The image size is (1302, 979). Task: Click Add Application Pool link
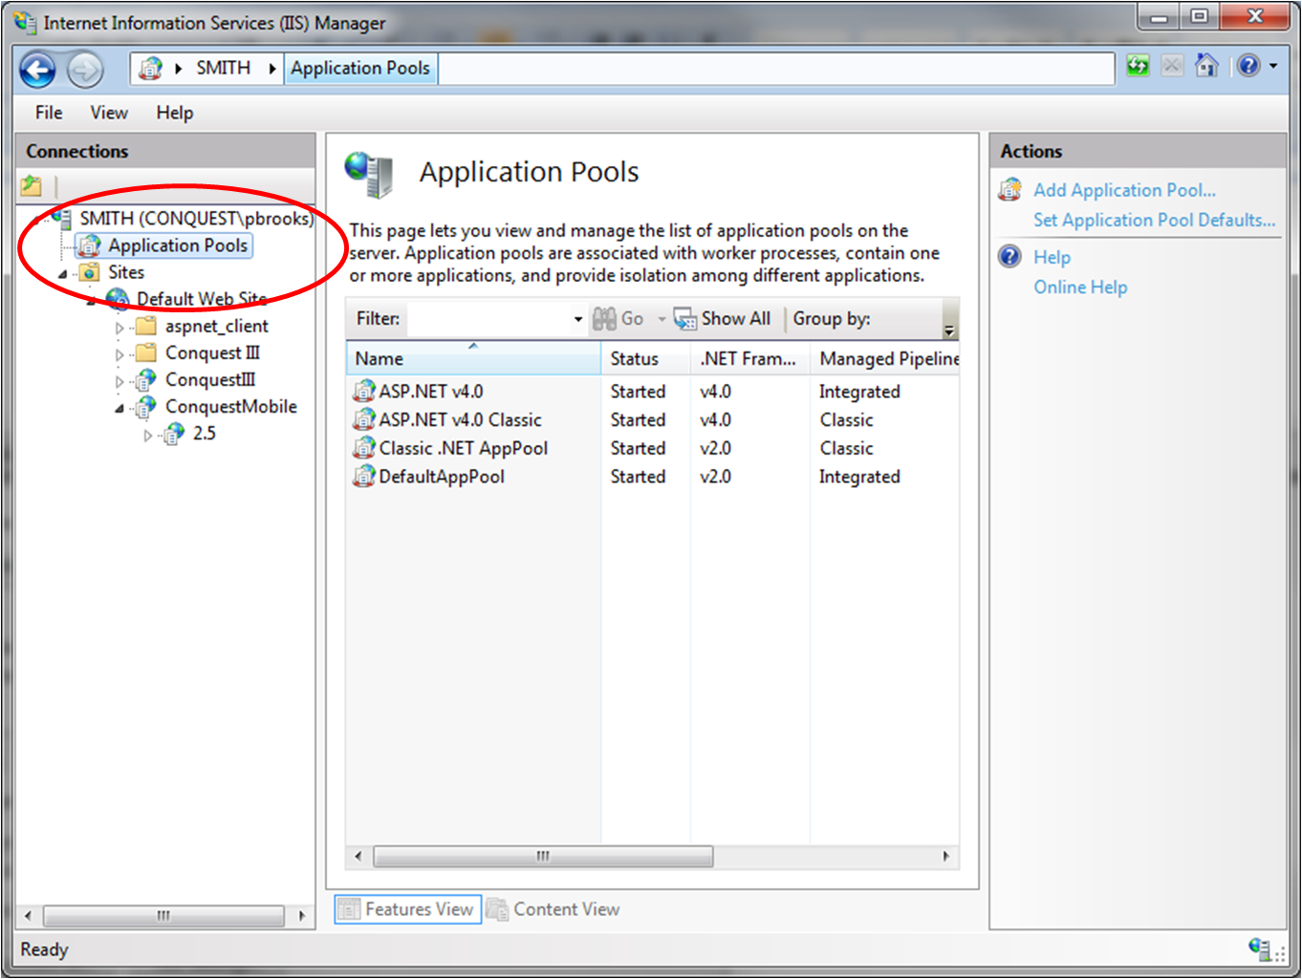1124,190
